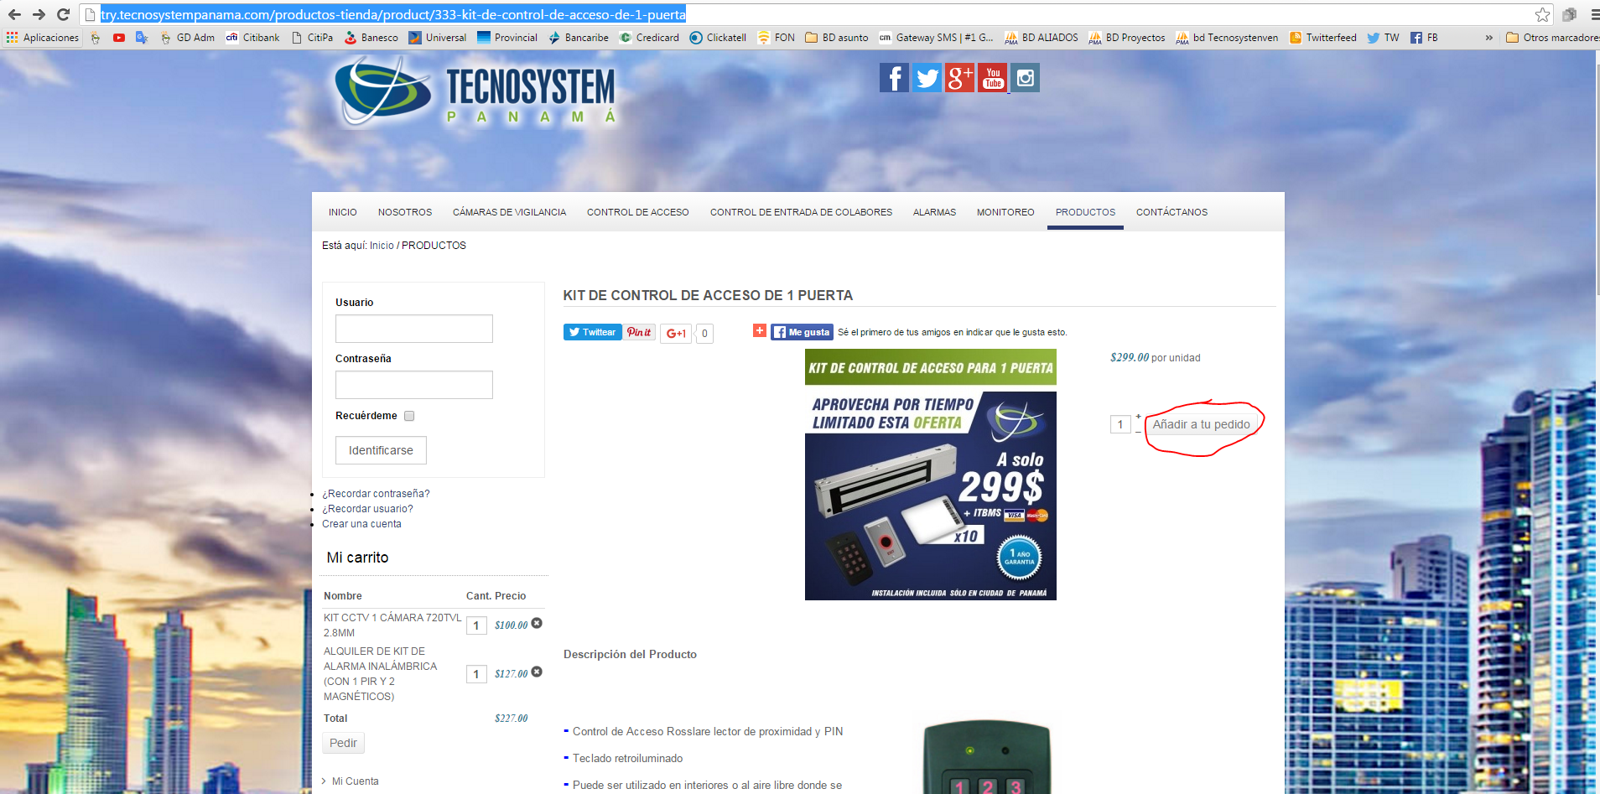Image resolution: width=1600 pixels, height=794 pixels.
Task: Open the TW Twitter bookmark
Action: 1383,38
